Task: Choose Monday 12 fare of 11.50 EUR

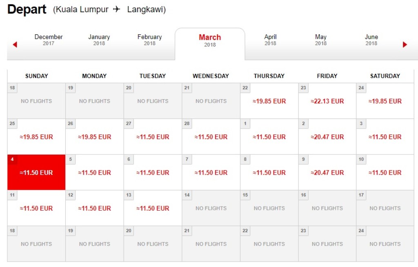Action: coord(95,208)
